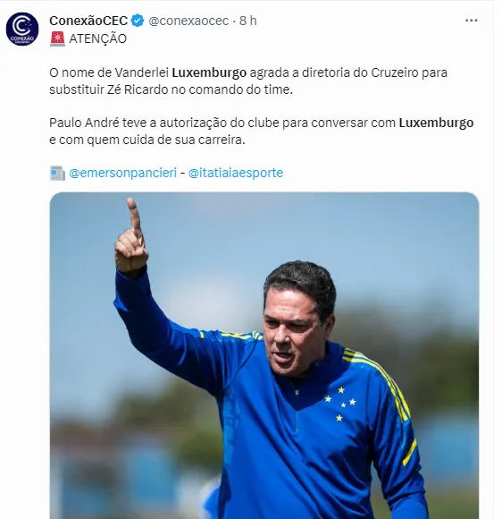The image size is (502, 519).
Task: Open the three-dot more options menu
Action: click(x=471, y=21)
